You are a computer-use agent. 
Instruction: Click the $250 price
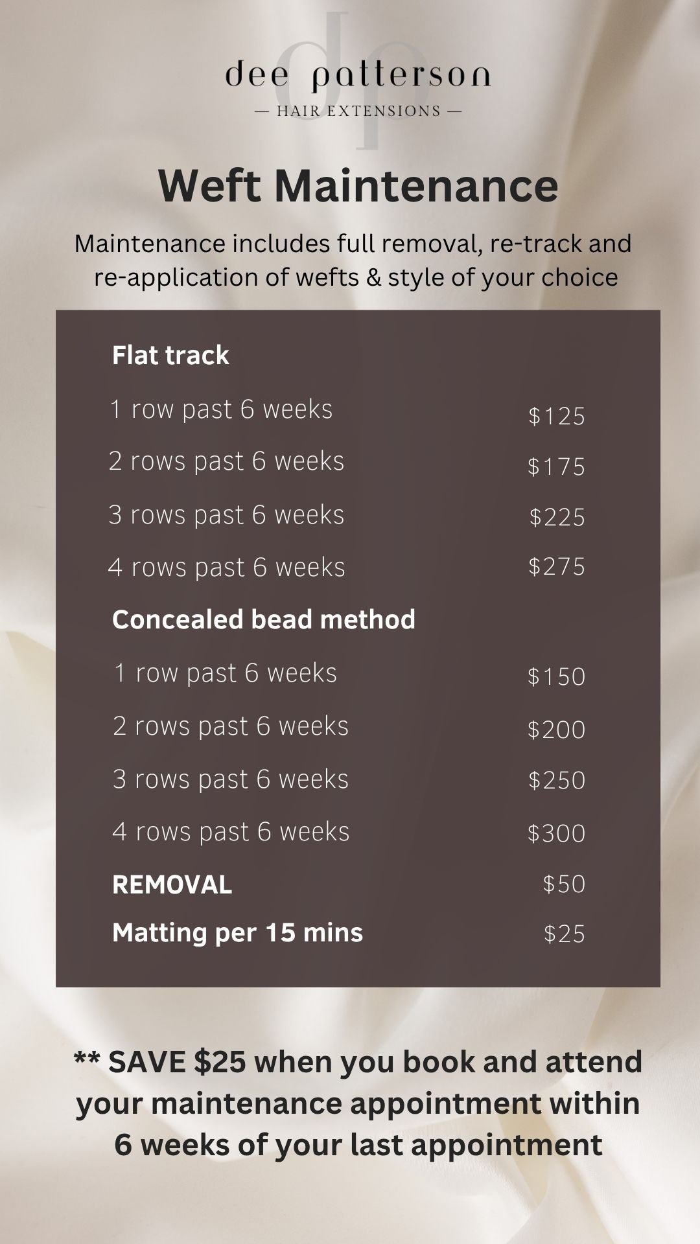click(x=557, y=780)
